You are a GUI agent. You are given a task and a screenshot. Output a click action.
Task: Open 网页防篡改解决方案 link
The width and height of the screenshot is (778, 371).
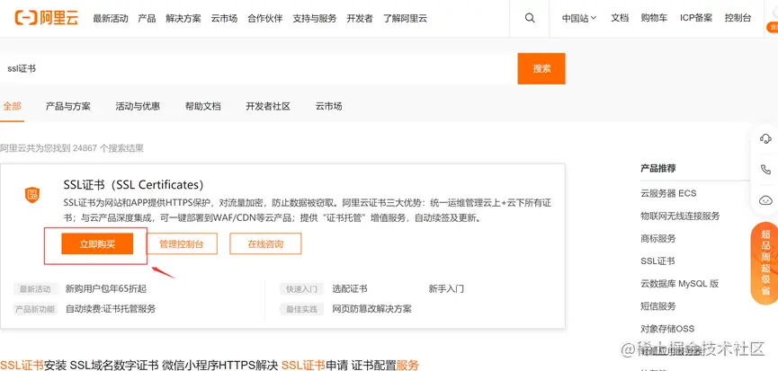(x=371, y=309)
